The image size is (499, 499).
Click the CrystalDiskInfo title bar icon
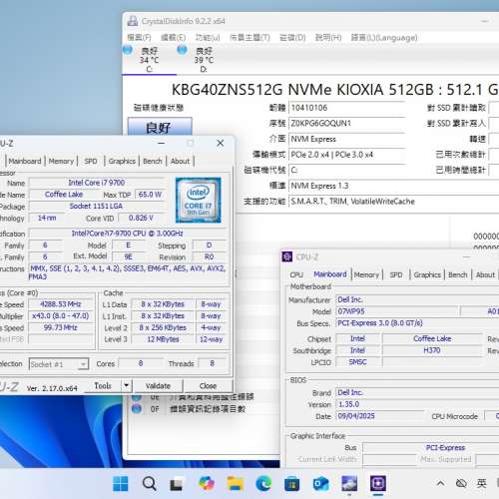(133, 21)
